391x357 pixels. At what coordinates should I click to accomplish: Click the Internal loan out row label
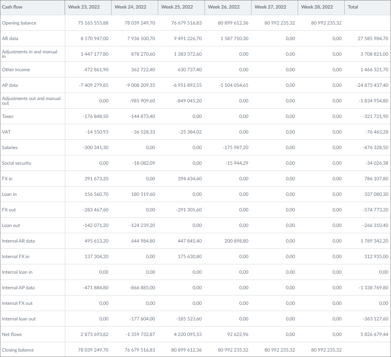[x=19, y=319]
